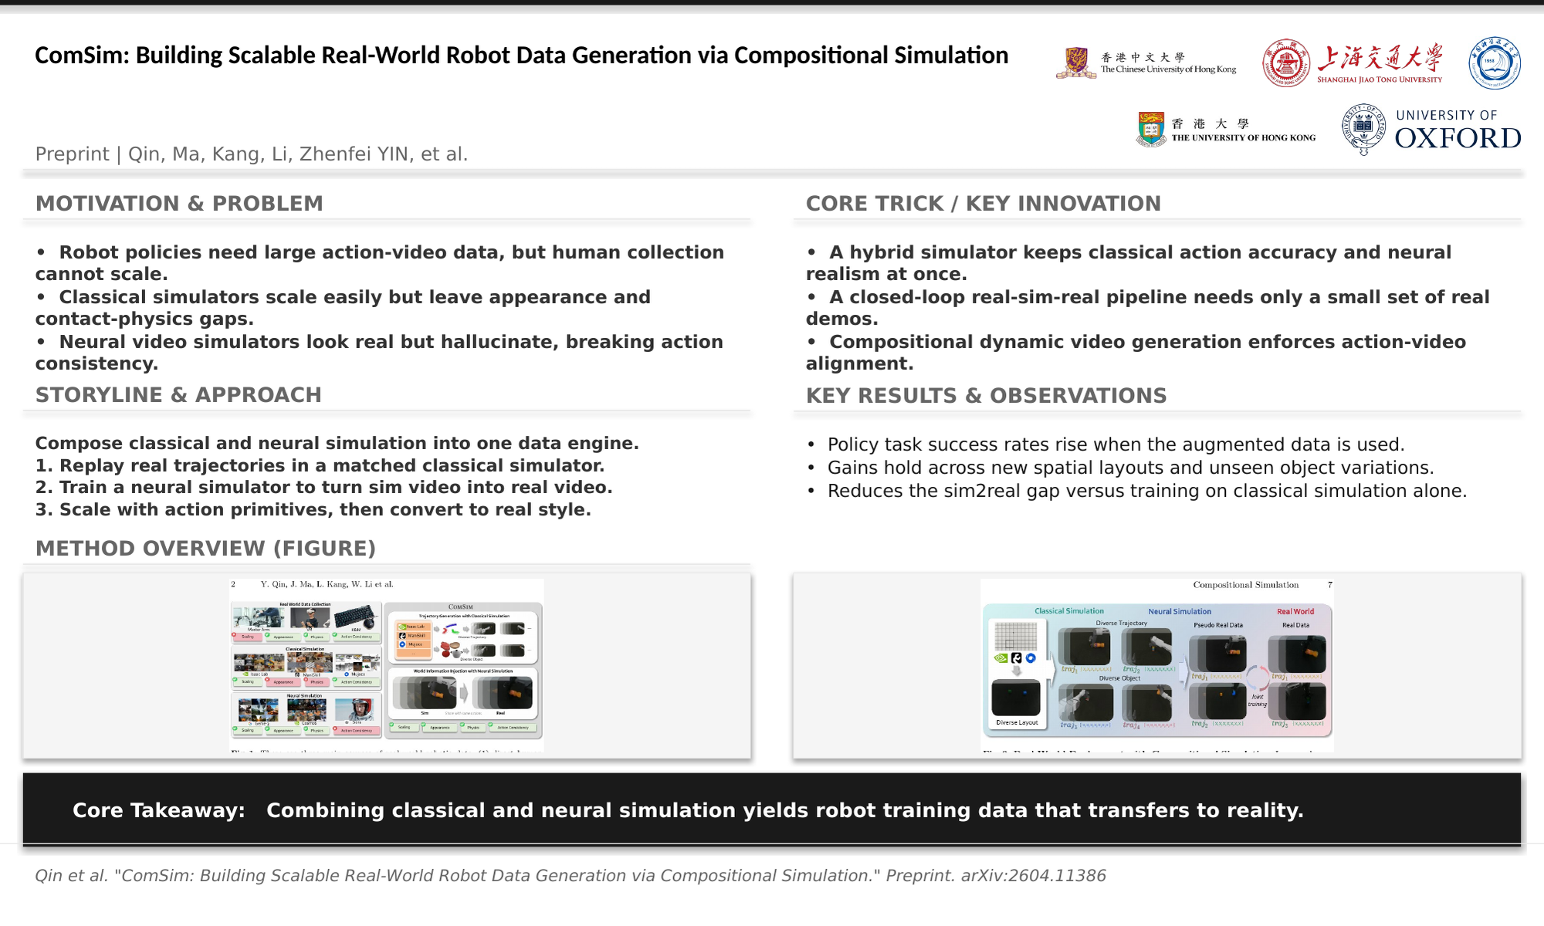Select bullet 'A hybrid simulator keeps classical action accuracy'
This screenshot has height=926, width=1544.
1129,263
